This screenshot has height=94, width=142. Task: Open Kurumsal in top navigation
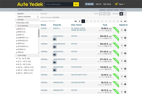109,10
